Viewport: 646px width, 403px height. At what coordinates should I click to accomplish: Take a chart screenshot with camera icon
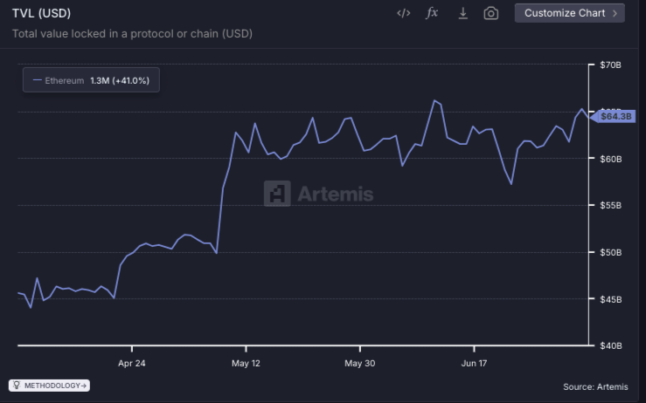(x=490, y=13)
